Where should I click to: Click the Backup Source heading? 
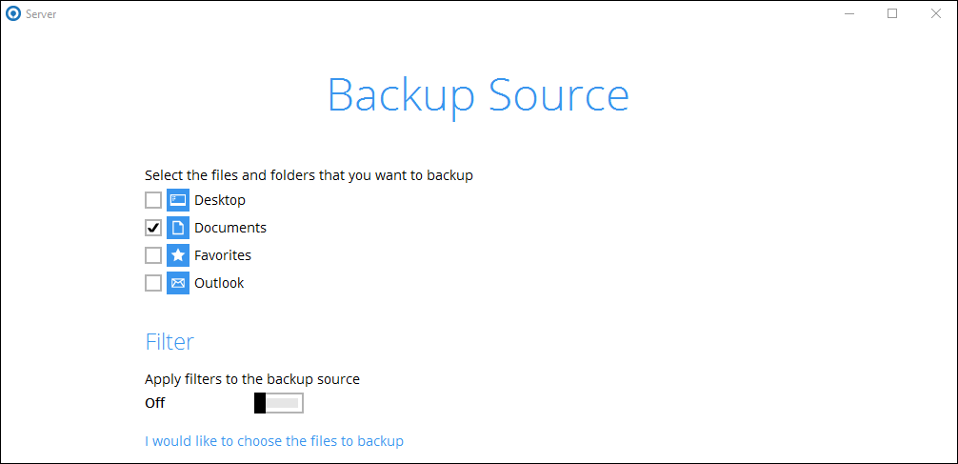click(x=478, y=95)
